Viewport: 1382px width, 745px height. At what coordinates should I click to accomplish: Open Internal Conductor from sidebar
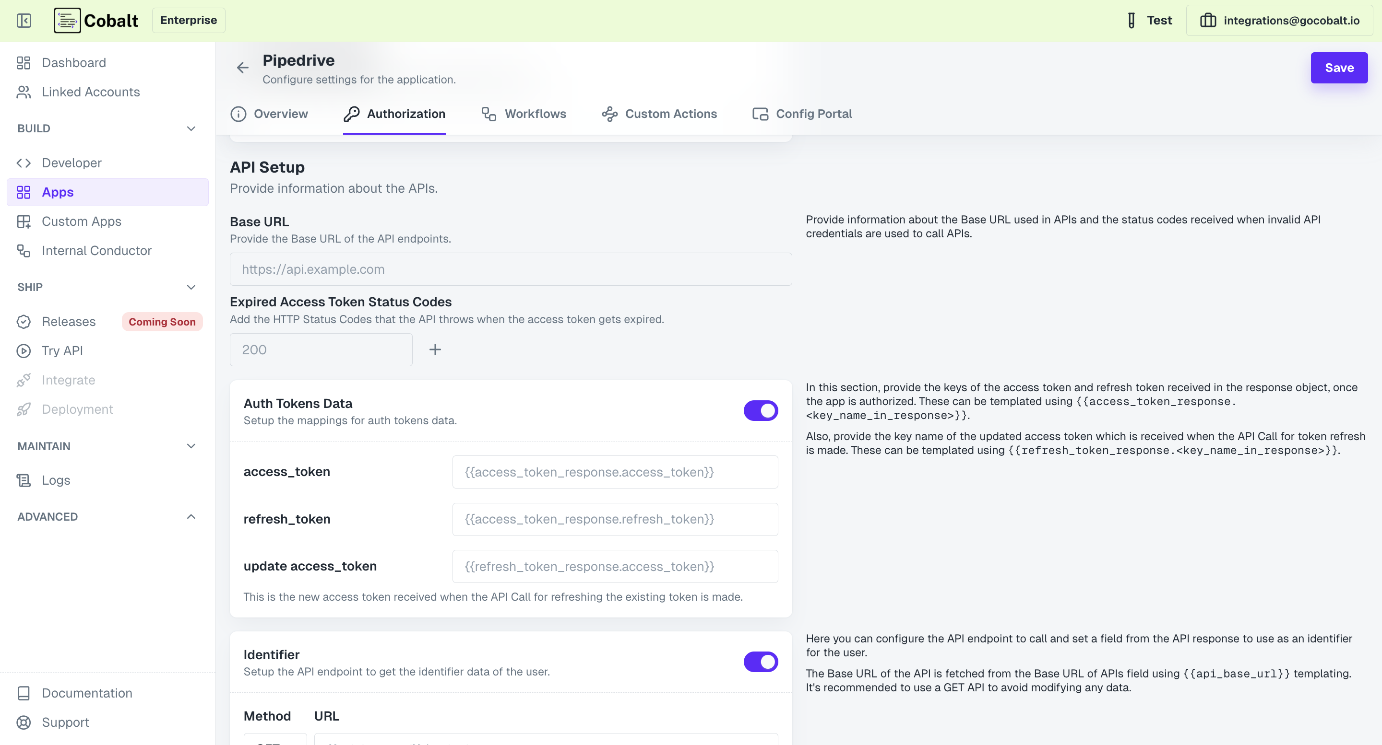tap(96, 250)
